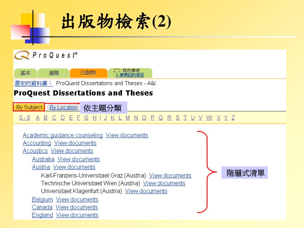The image size is (304, 228).
Task: Jump to letter L in index
Action: 120,118
